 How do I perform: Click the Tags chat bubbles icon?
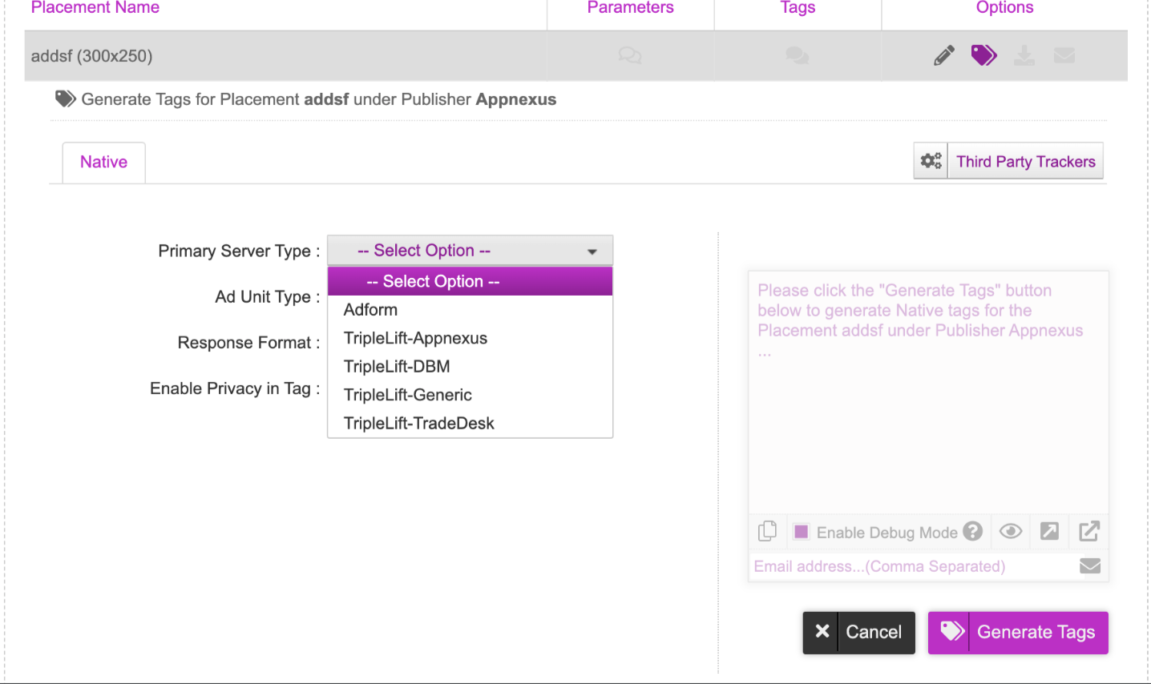(x=798, y=55)
